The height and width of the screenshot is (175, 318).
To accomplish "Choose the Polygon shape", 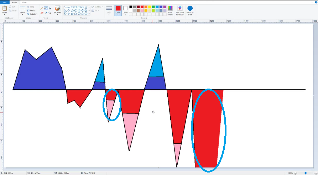I will coord(82,7).
